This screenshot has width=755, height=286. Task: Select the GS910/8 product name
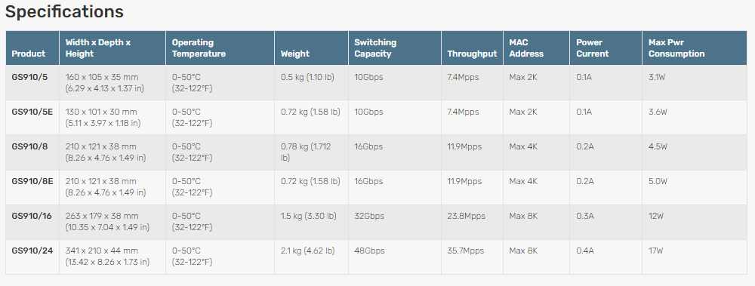(30, 146)
